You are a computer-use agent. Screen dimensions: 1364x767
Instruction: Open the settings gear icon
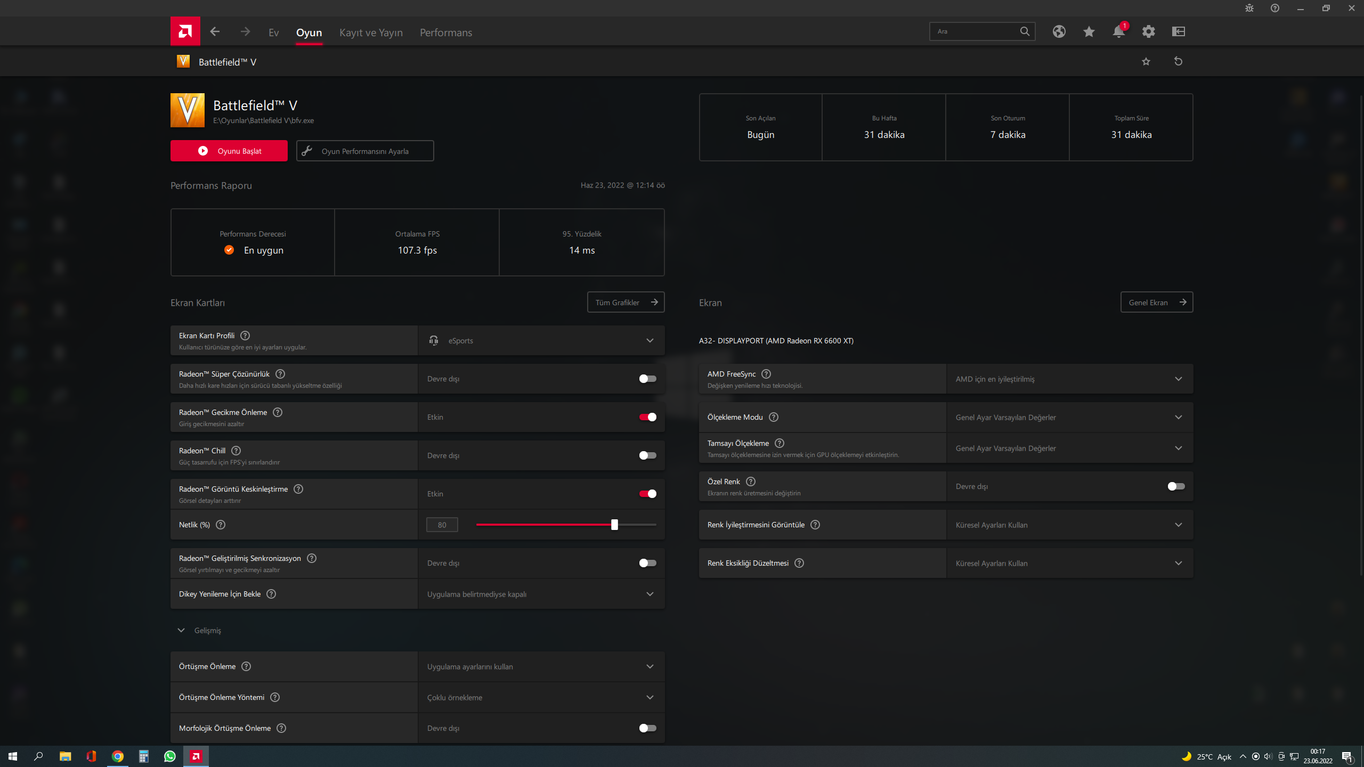[x=1148, y=32]
